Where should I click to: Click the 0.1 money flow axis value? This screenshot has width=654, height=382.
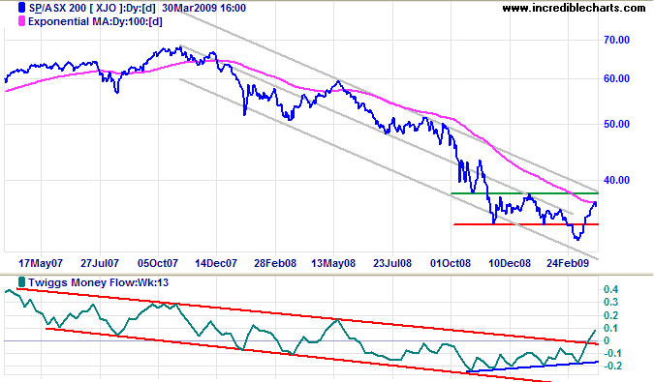(x=611, y=328)
